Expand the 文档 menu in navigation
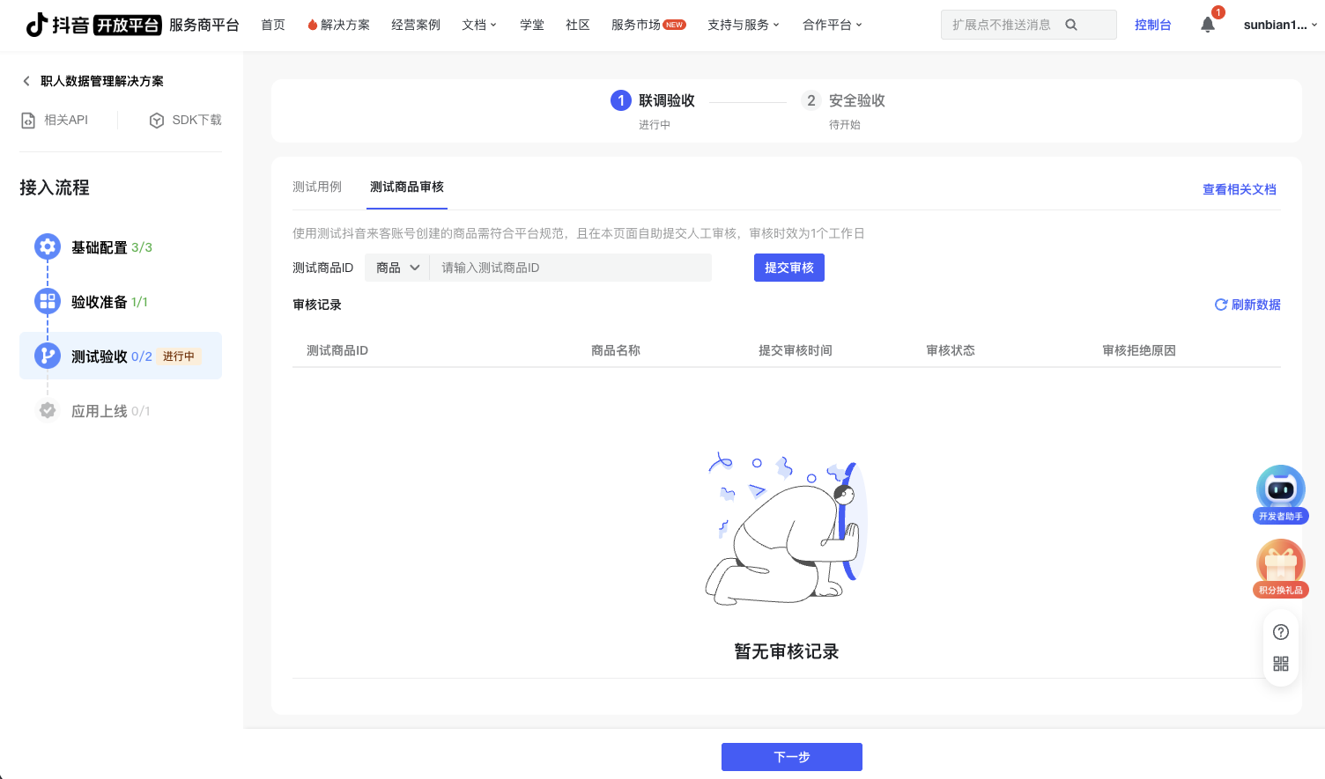 479,25
